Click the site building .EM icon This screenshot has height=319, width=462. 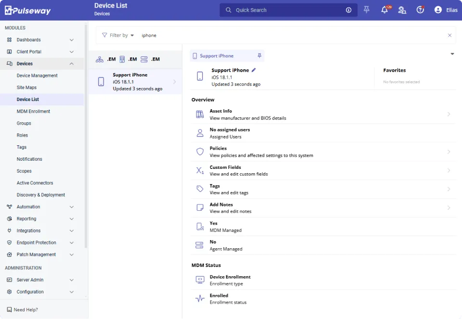122,59
